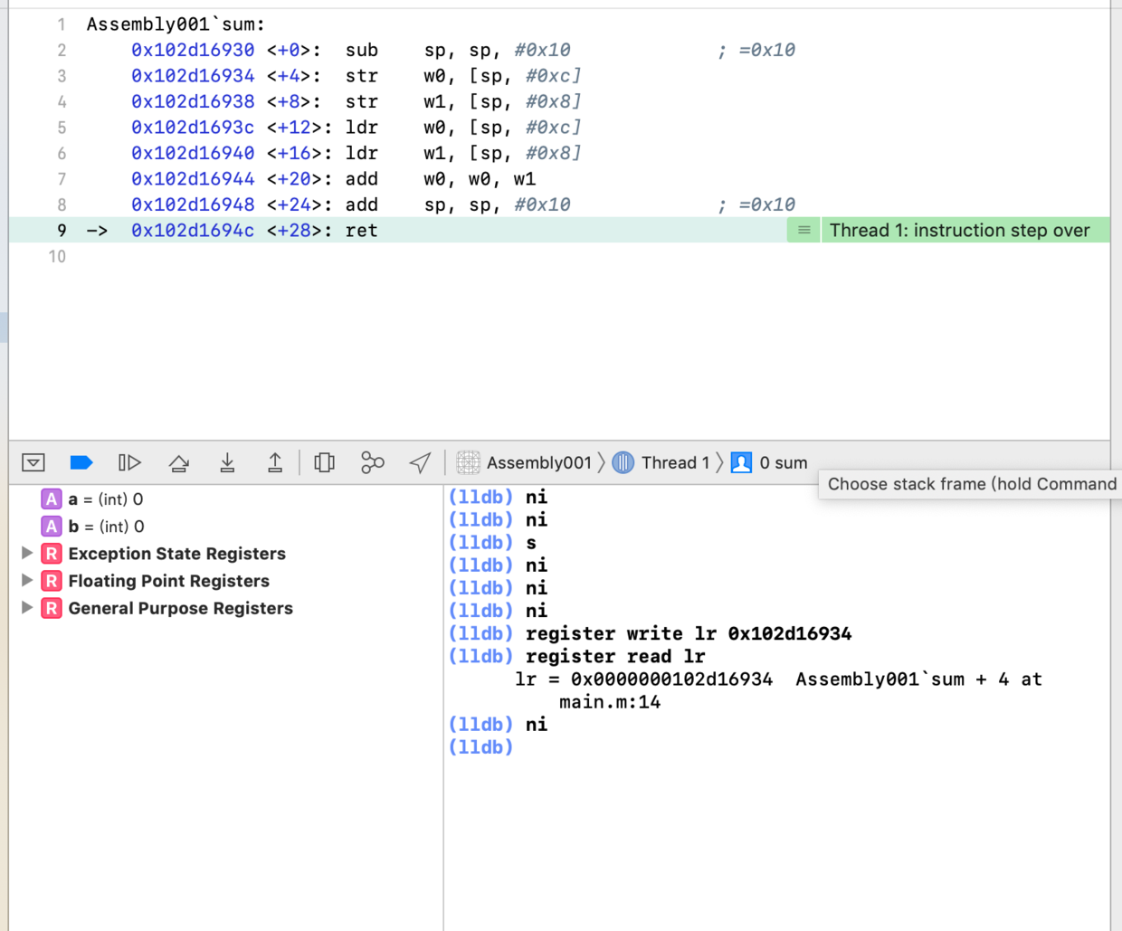Click the General Purpose Registers R icon

click(x=52, y=607)
